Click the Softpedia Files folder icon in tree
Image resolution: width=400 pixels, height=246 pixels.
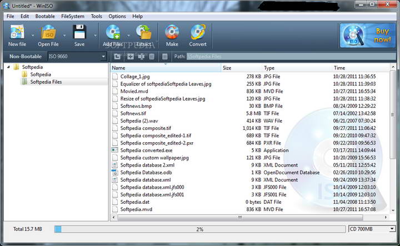pyautogui.click(x=24, y=82)
